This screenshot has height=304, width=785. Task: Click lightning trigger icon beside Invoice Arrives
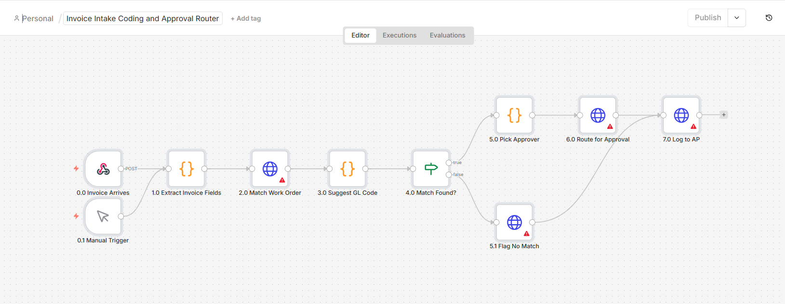[x=76, y=168]
